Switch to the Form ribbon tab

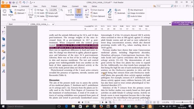tap(44, 6)
